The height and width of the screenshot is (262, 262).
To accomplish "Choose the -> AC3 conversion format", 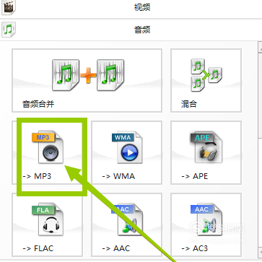I will 206,224.
